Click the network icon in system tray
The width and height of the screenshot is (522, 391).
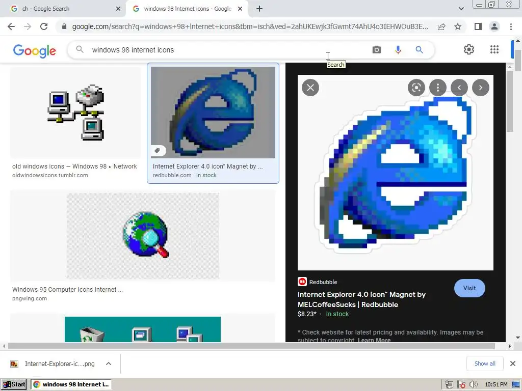click(x=449, y=385)
